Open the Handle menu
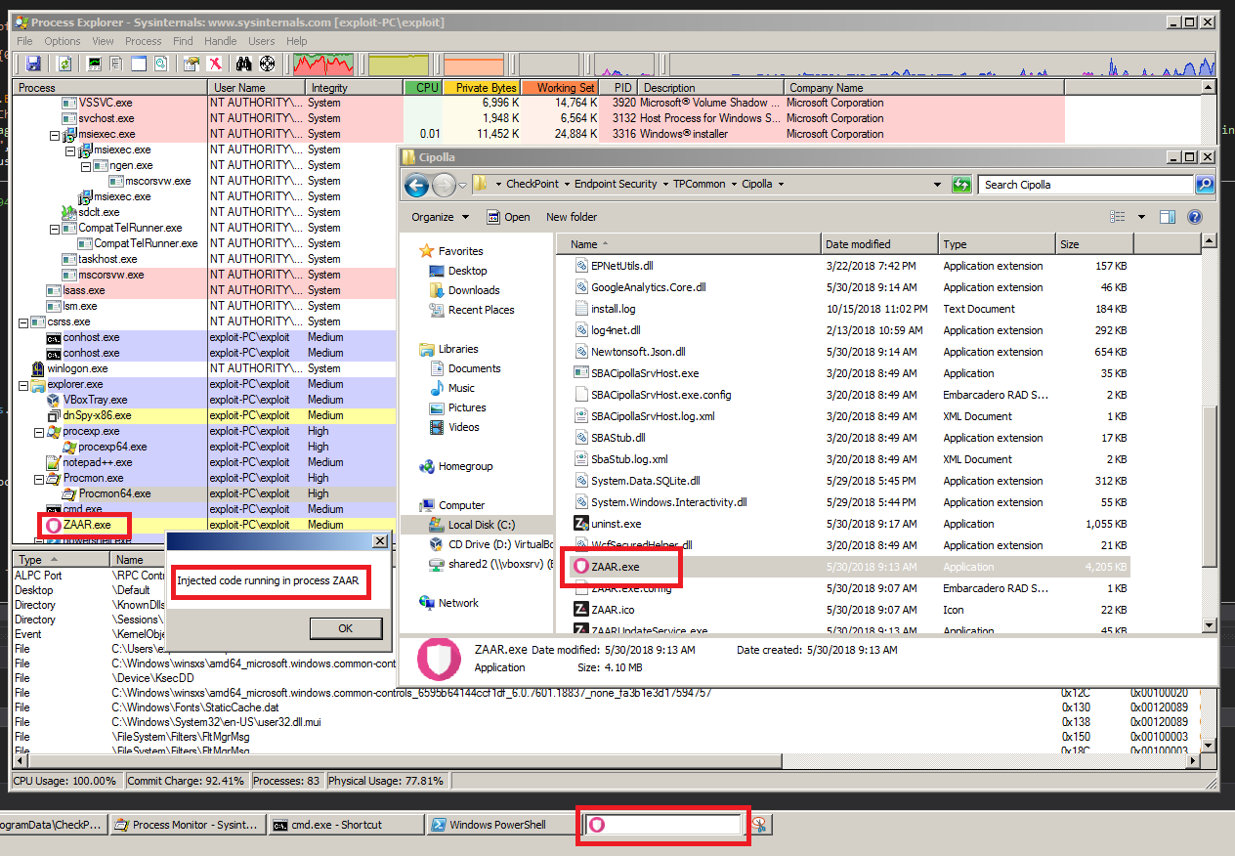The height and width of the screenshot is (856, 1235). pos(220,41)
